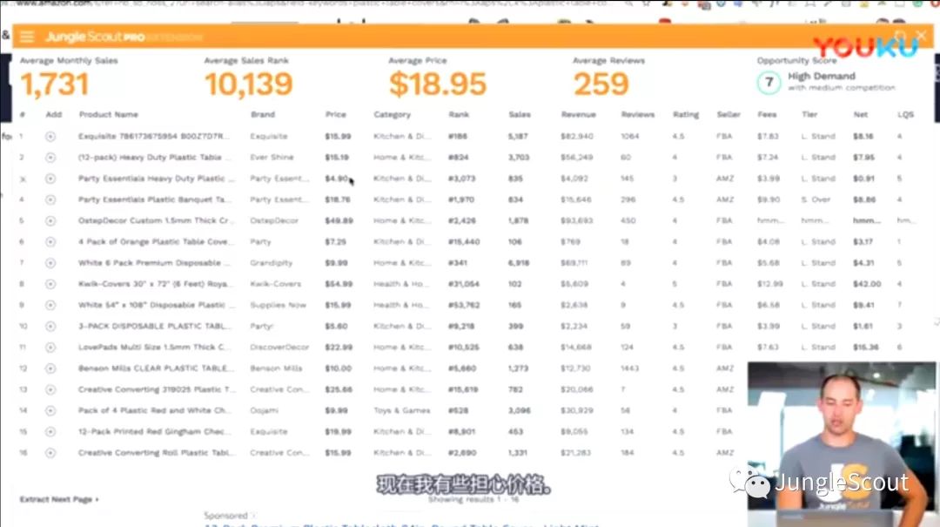
Task: Click the # column header
Action: coord(22,114)
